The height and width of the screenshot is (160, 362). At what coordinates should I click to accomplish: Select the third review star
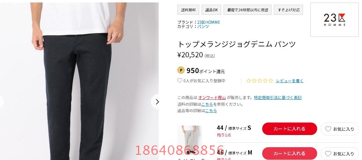260,81
